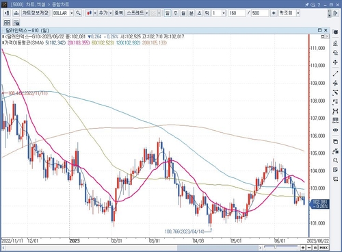Click the horizontal chart scrollbar thumb
342x252 pixels.
(x=218, y=248)
